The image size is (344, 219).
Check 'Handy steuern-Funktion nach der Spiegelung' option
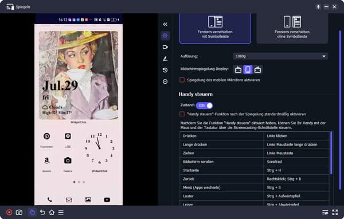click(182, 114)
